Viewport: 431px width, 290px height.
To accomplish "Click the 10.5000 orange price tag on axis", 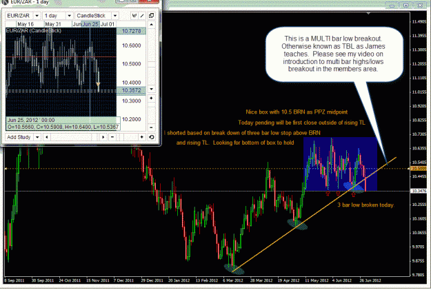I will click(418, 168).
